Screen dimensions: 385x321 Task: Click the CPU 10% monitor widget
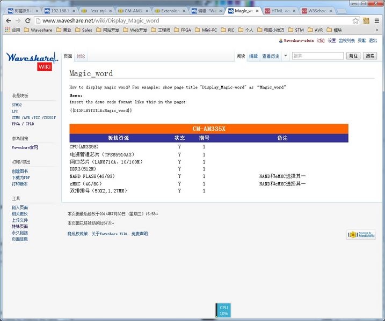(223, 310)
